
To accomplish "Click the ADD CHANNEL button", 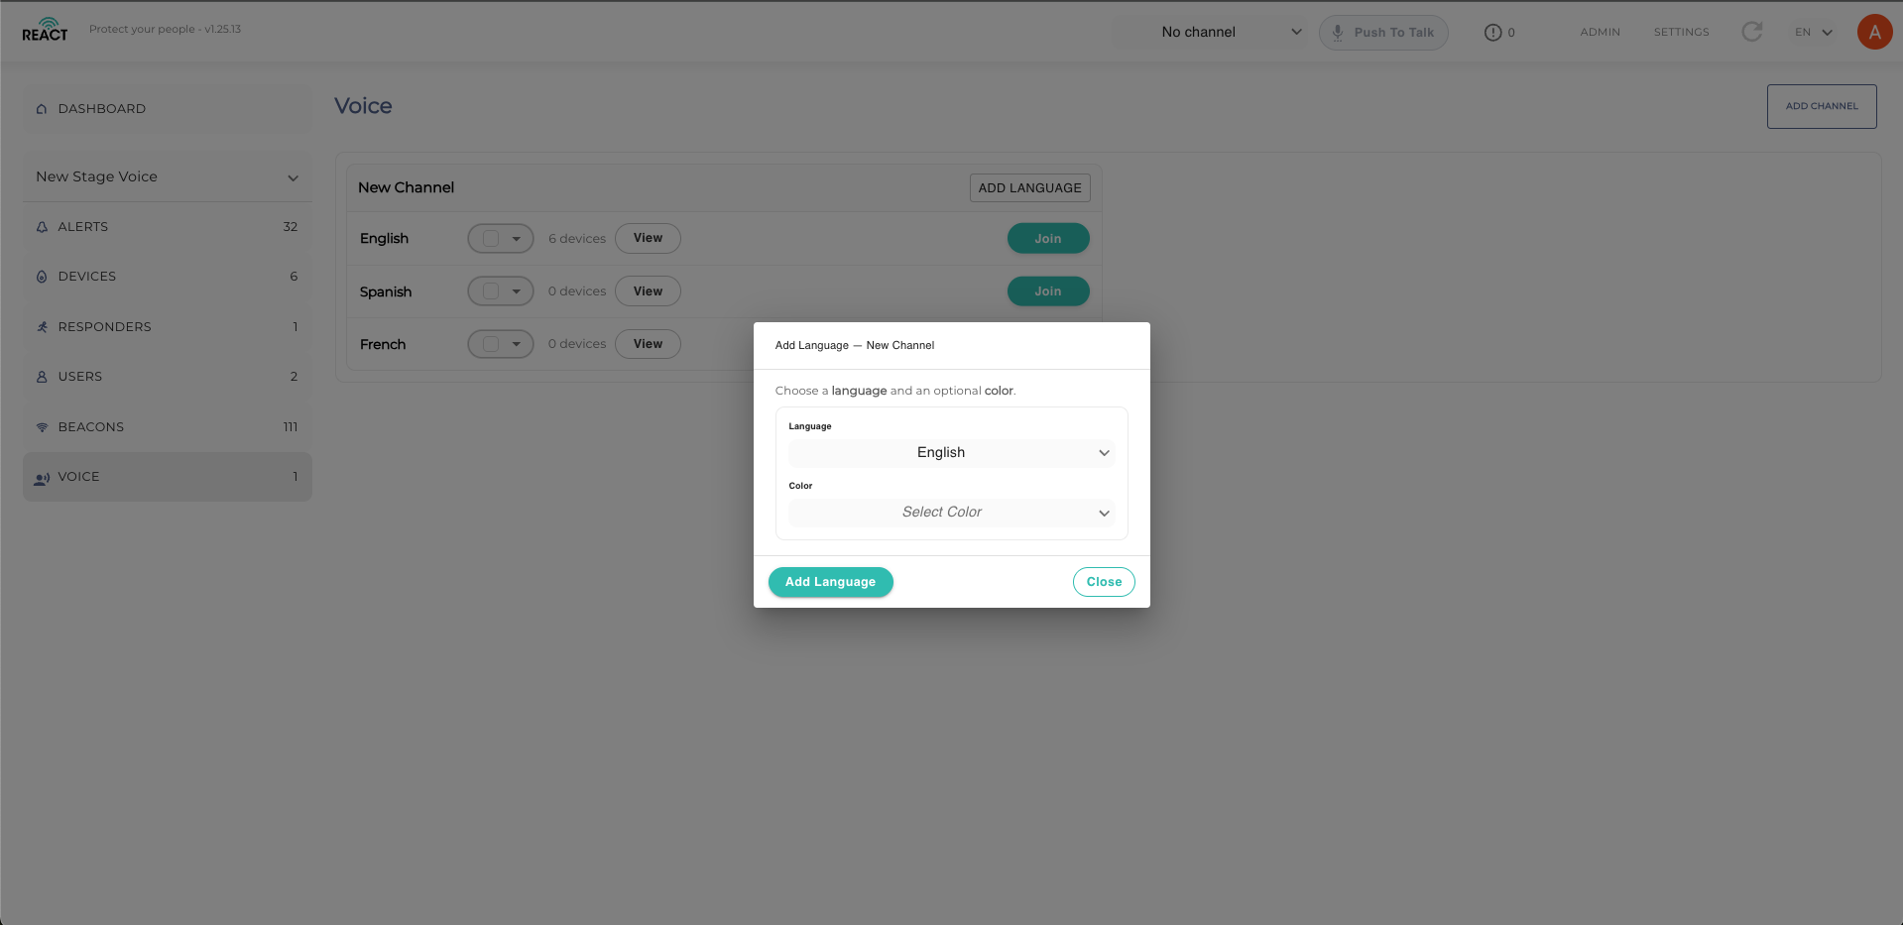I will (1821, 106).
